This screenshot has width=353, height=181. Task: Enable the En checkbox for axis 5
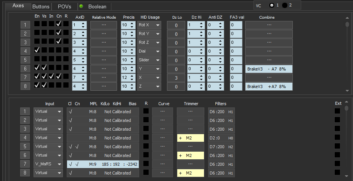coord(37,59)
